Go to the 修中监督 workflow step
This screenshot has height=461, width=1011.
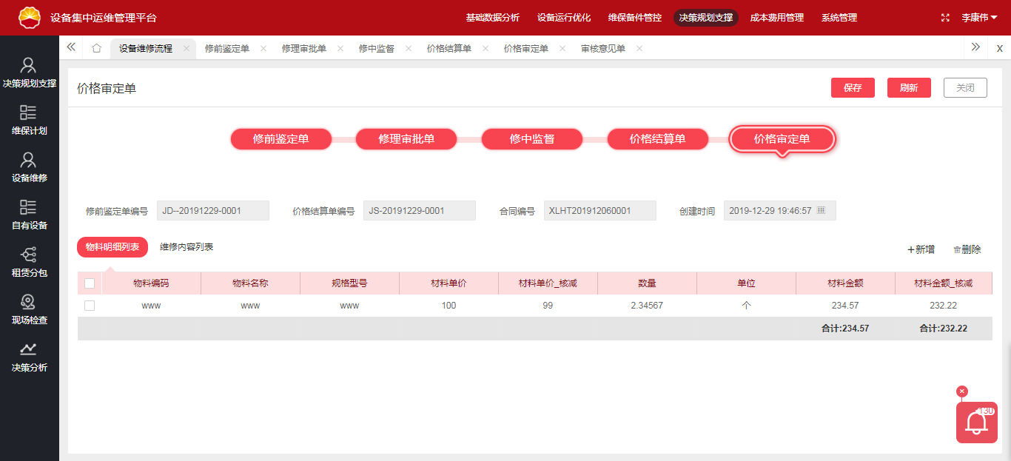point(531,139)
